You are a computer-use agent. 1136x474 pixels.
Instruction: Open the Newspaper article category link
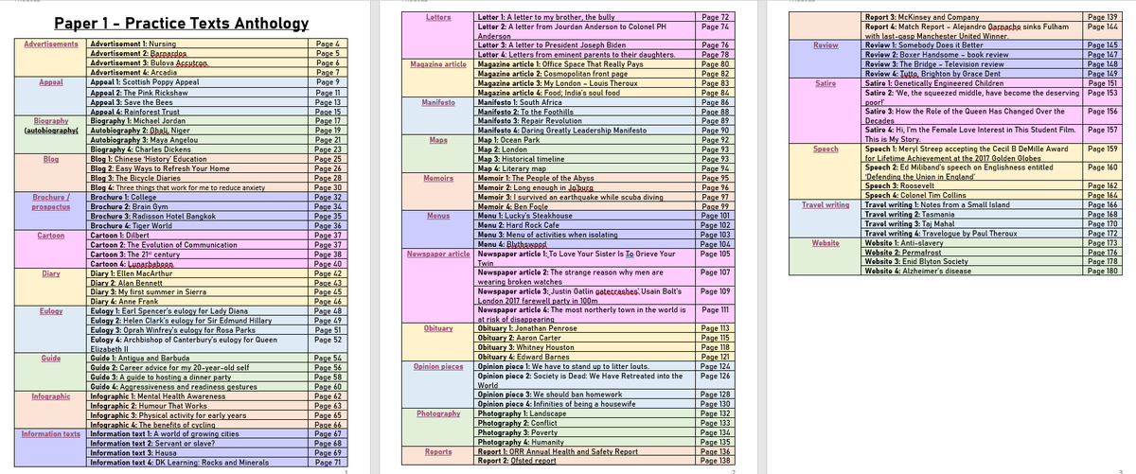(438, 254)
